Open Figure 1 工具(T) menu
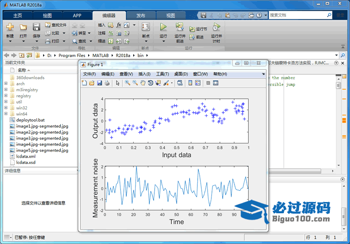Screen dimensions: 350x244 point(163,74)
